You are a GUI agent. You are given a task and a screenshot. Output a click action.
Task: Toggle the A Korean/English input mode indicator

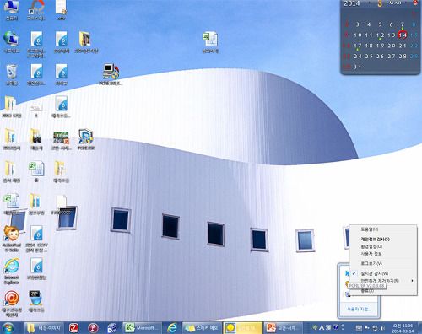point(322,327)
